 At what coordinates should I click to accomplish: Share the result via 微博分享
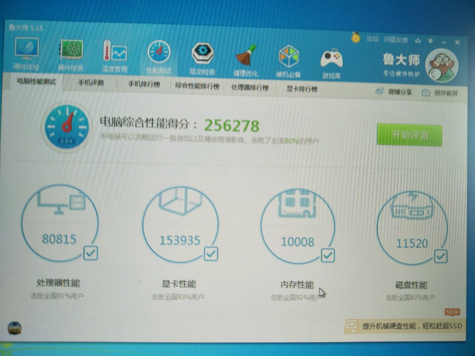(400, 92)
